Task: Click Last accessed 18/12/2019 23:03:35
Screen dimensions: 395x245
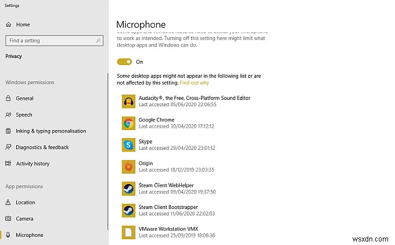Action: 177,170
